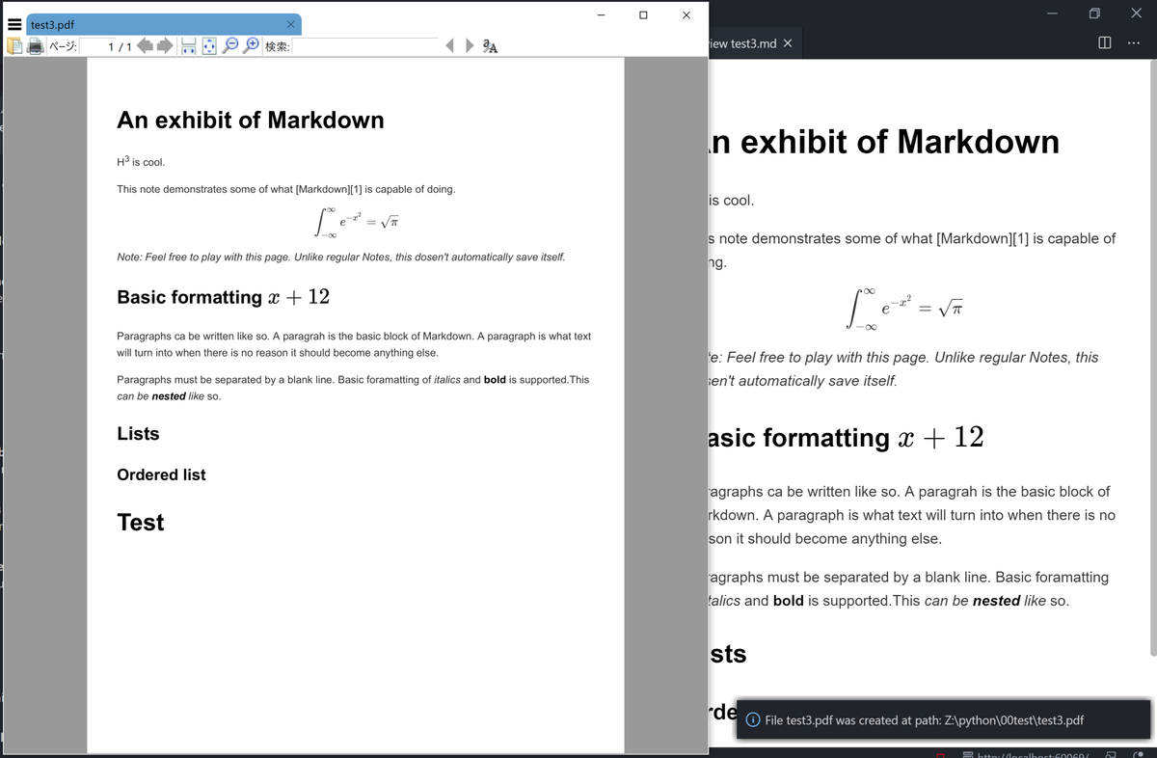Click the Open file toolbar icon
This screenshot has width=1157, height=758.
[15, 45]
